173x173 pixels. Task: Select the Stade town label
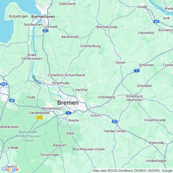[142, 7]
